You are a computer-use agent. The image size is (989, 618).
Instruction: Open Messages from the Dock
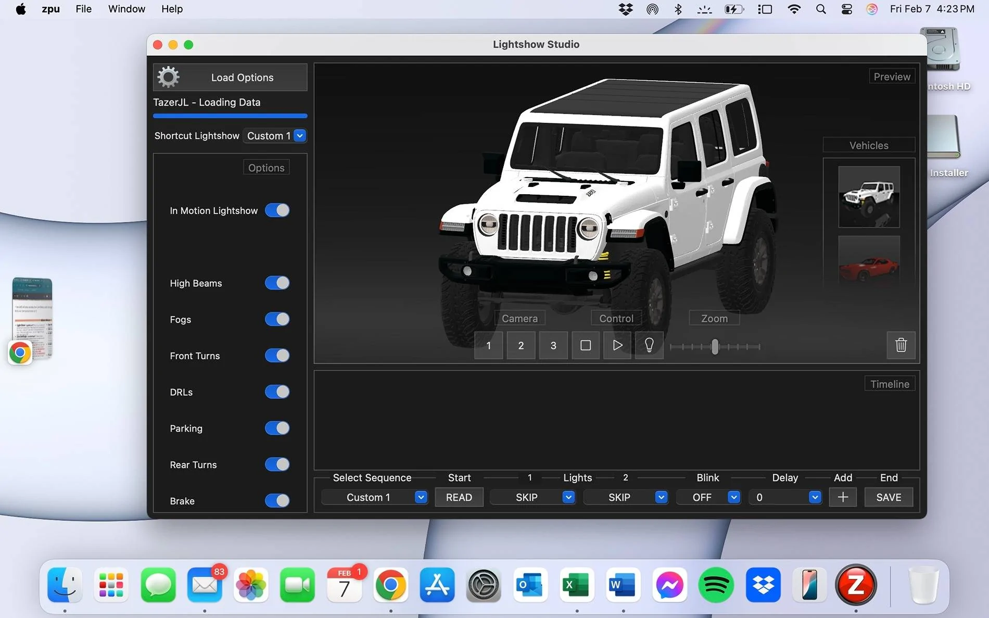158,585
